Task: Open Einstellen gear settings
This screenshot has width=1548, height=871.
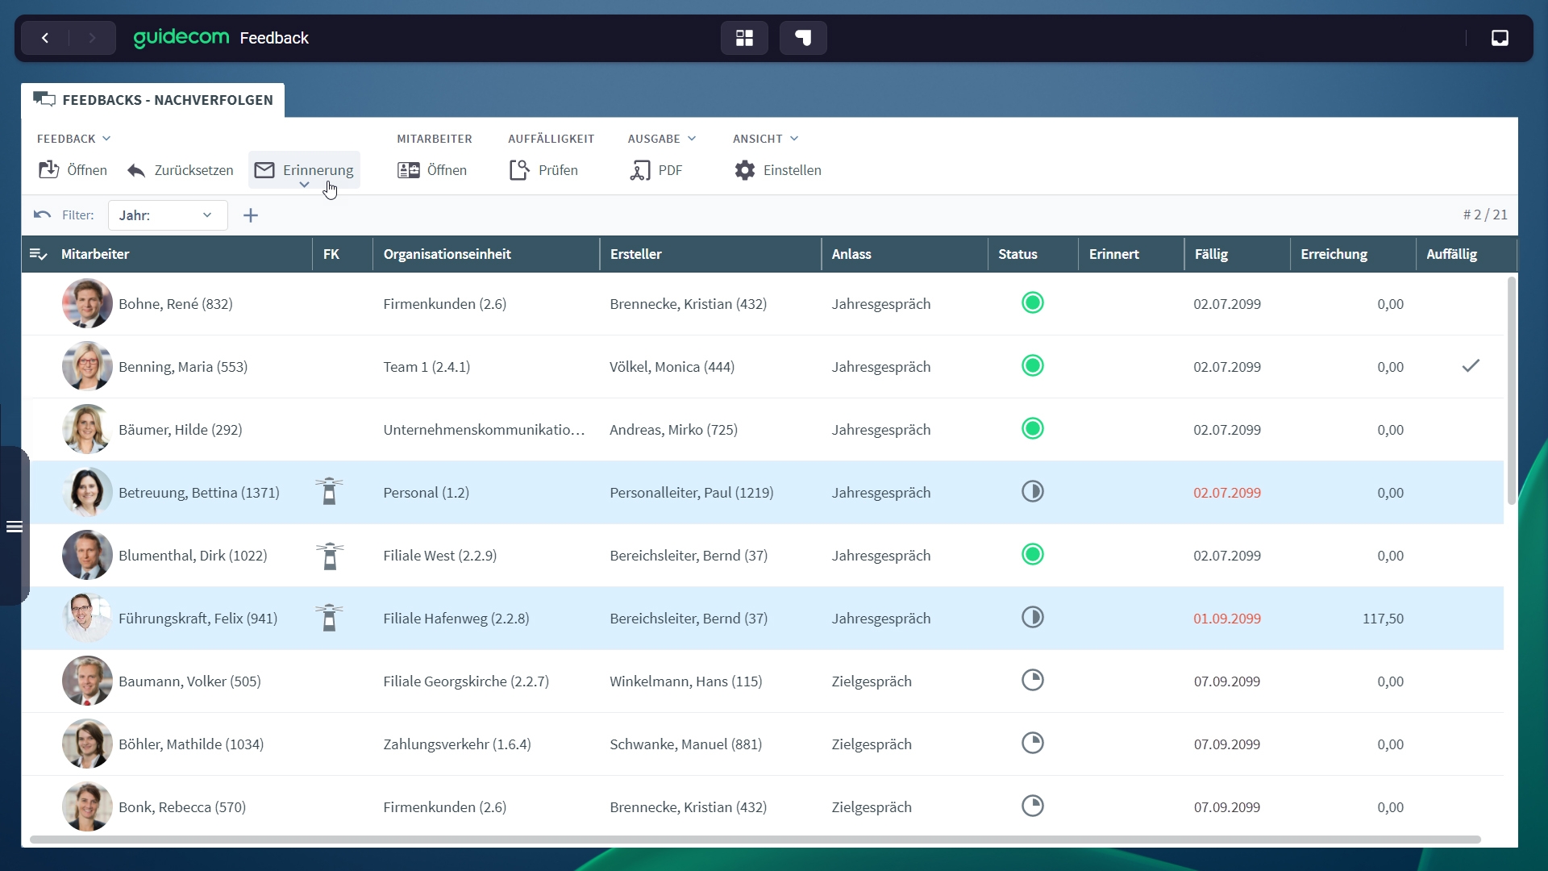Action: point(777,170)
